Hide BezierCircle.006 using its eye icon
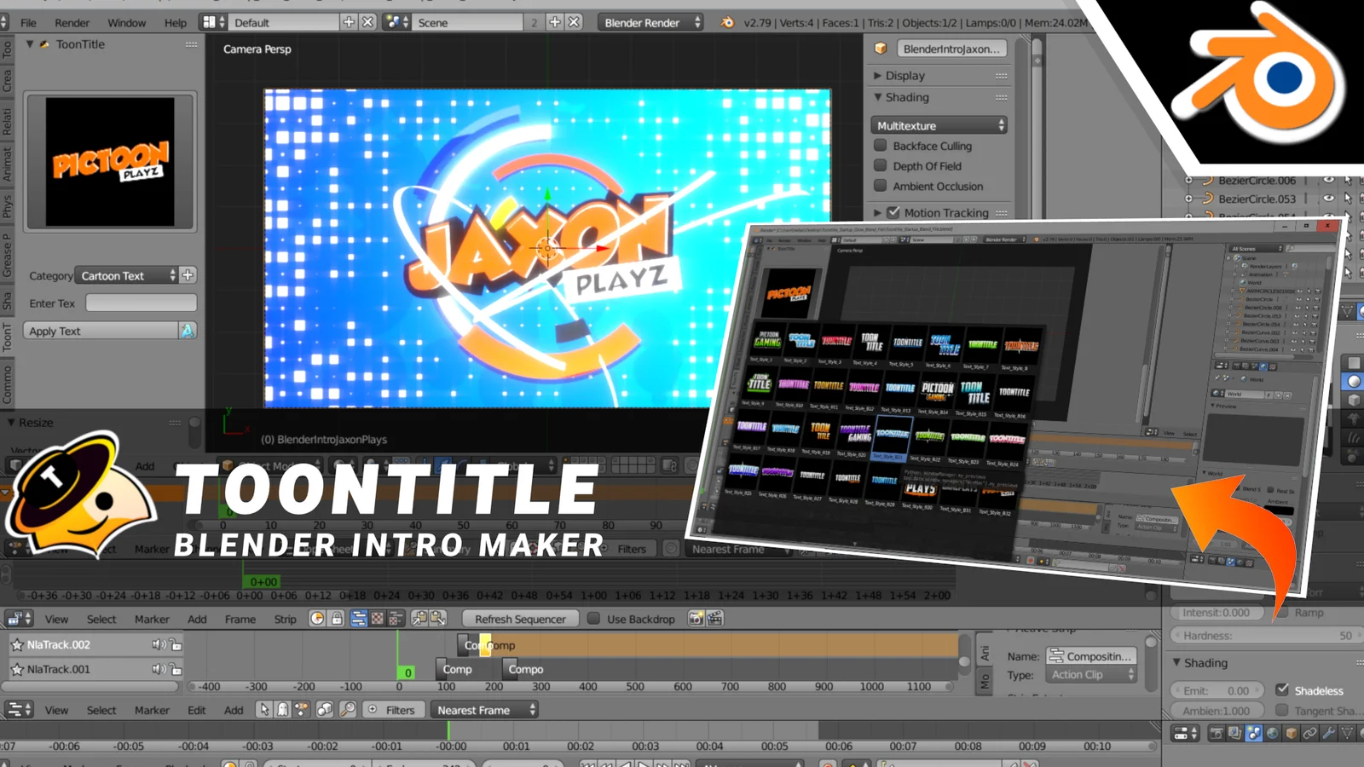 tap(1328, 180)
